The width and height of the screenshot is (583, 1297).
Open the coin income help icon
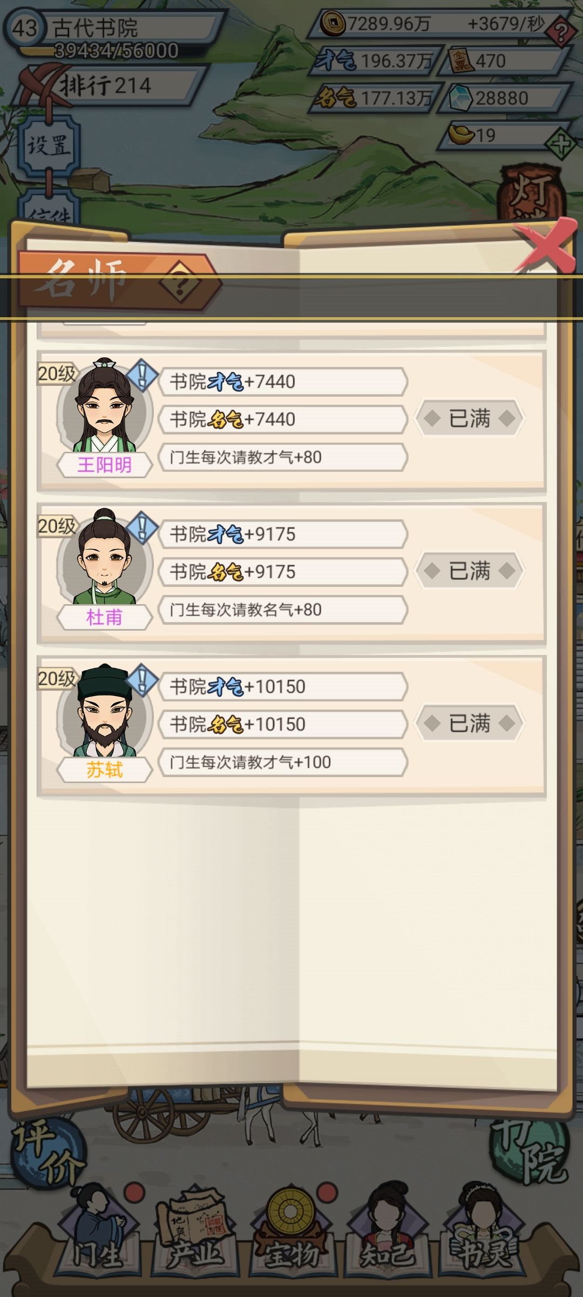[561, 32]
